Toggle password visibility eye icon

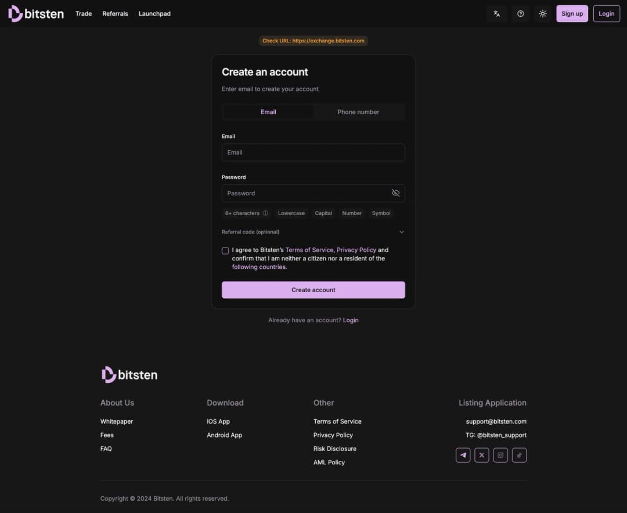tap(395, 193)
